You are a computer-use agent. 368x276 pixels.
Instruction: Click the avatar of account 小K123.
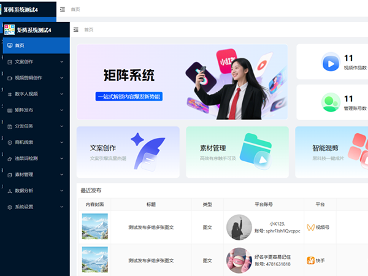coord(239,227)
